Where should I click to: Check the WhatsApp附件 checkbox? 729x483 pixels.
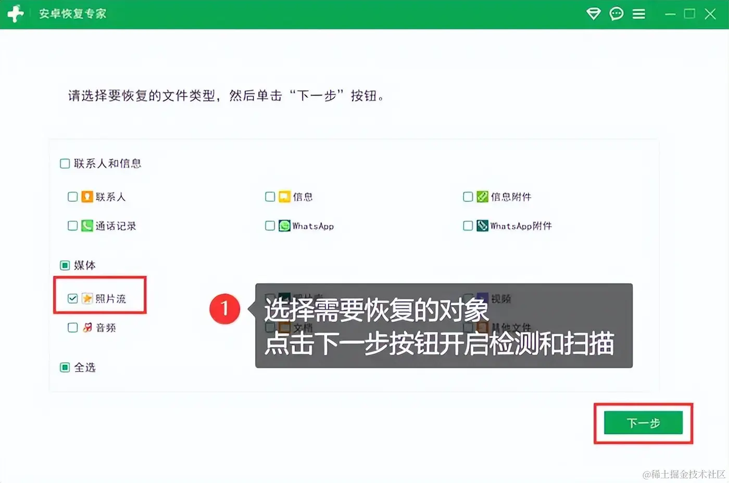pos(468,226)
